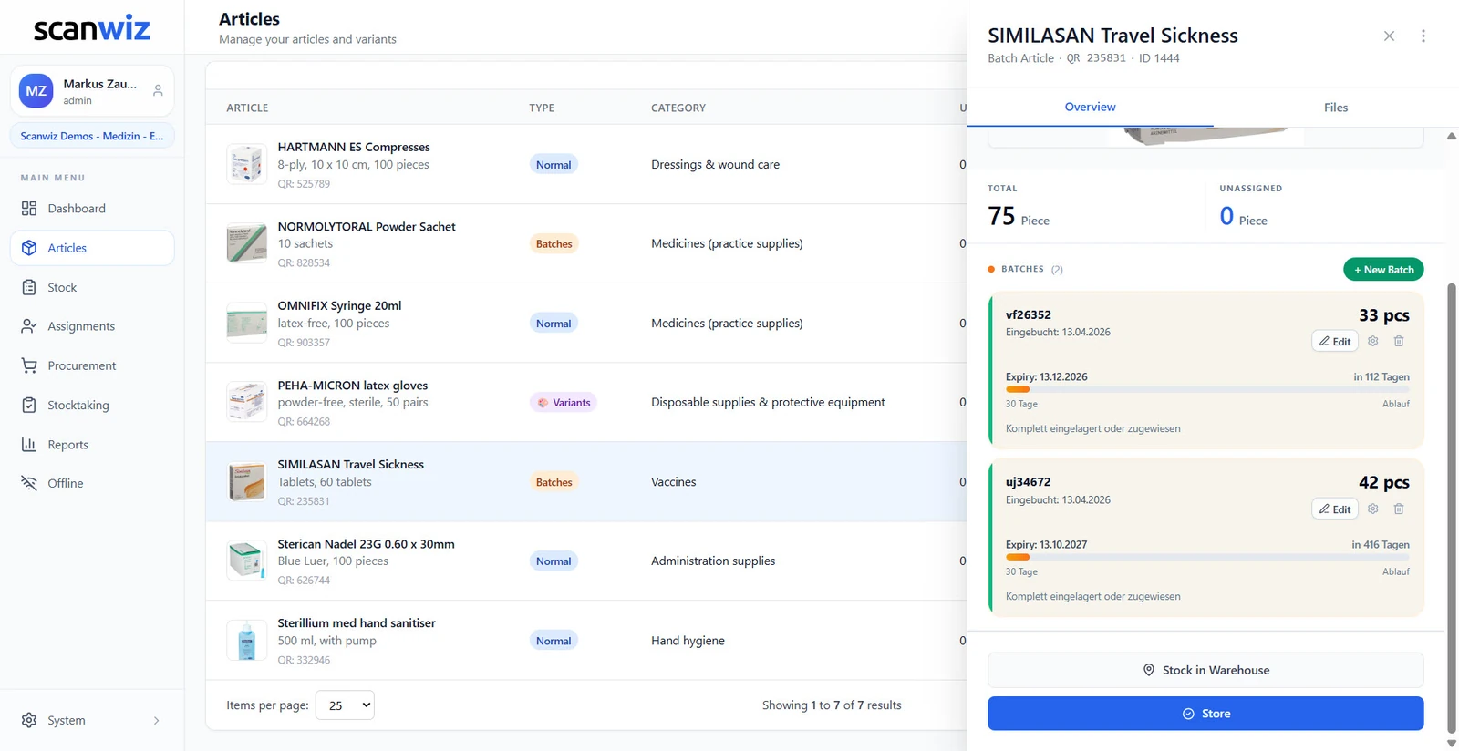Click the TYPE column header
The height and width of the screenshot is (751, 1459).
coord(542,108)
